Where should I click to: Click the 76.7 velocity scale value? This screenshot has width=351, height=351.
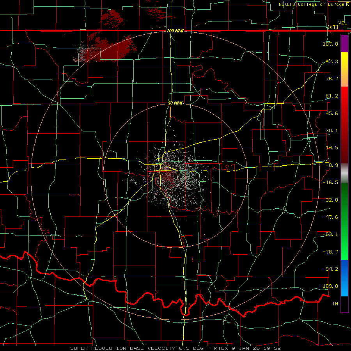[332, 78]
